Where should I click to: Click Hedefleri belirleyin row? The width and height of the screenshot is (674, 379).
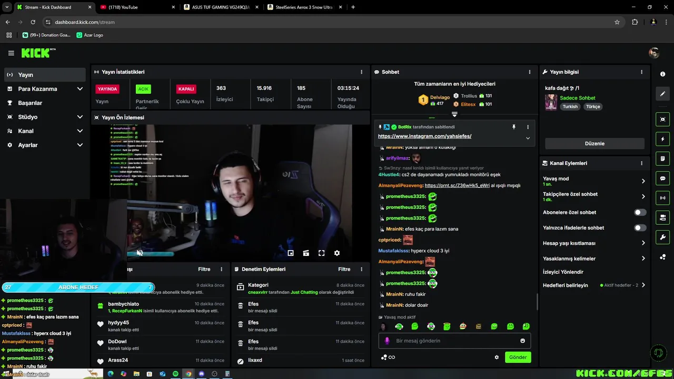[x=594, y=285]
